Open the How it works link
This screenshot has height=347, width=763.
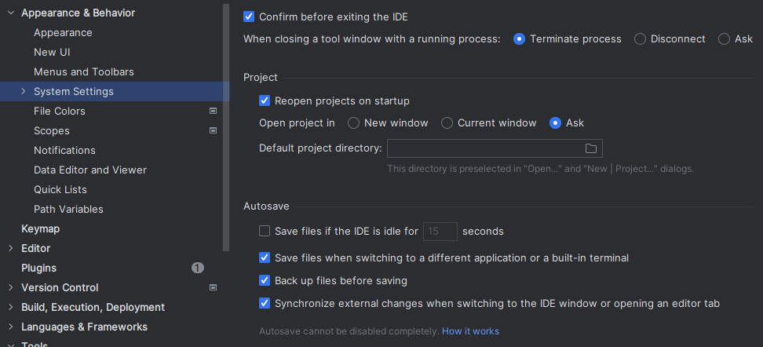470,331
